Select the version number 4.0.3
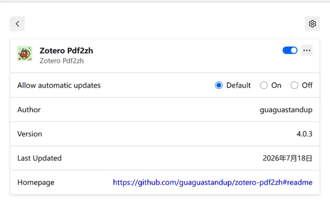This screenshot has height=207, width=330. click(304, 134)
